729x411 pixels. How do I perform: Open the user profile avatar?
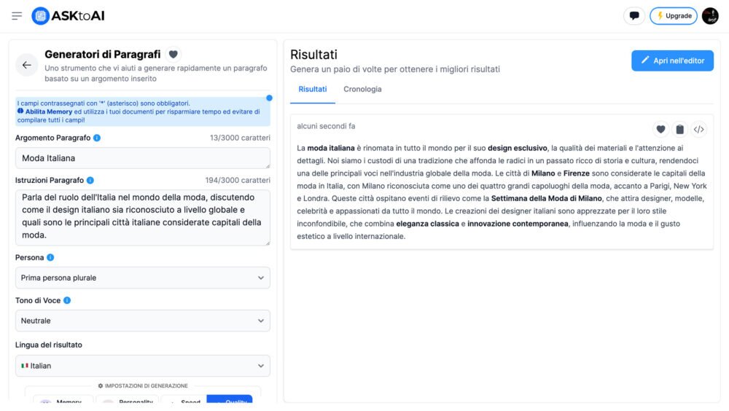point(710,16)
